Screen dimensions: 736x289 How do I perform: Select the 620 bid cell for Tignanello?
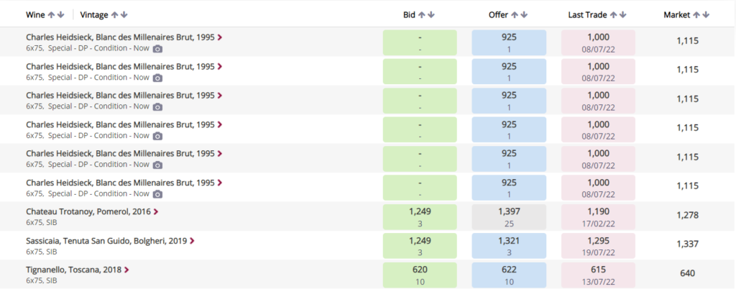point(420,275)
